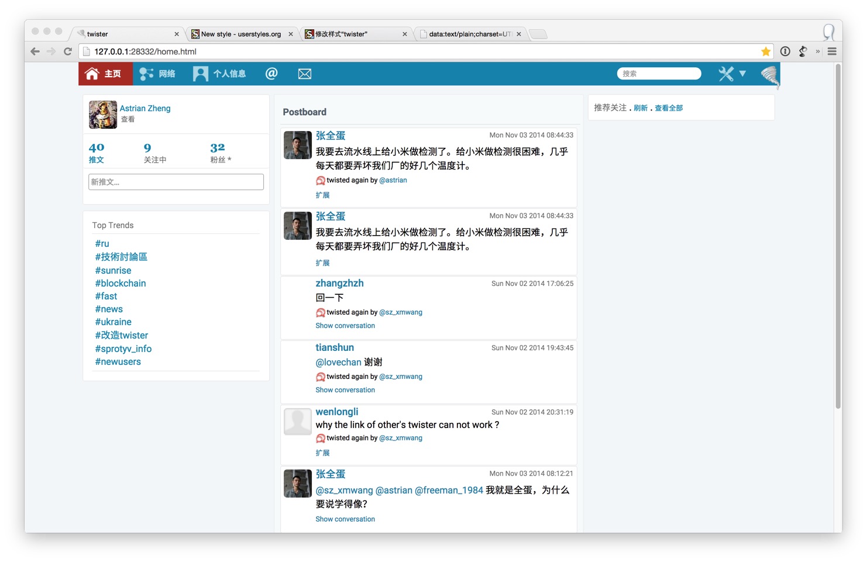Open mentions via the @ icon
This screenshot has width=867, height=562.
pos(271,74)
